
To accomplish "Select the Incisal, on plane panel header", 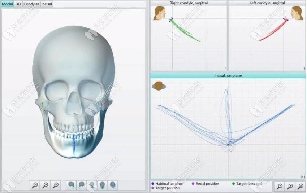I will 228,75.
